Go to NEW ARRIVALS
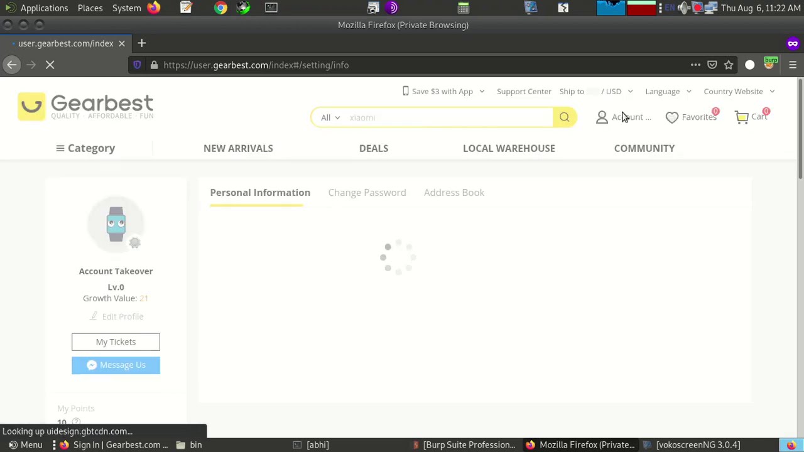The height and width of the screenshot is (452, 804). click(x=238, y=148)
